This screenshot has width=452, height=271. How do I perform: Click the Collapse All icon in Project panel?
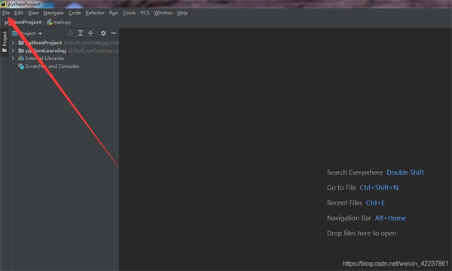90,33
